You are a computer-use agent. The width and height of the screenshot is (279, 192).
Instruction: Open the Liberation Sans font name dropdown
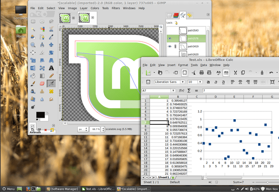tap(183, 82)
